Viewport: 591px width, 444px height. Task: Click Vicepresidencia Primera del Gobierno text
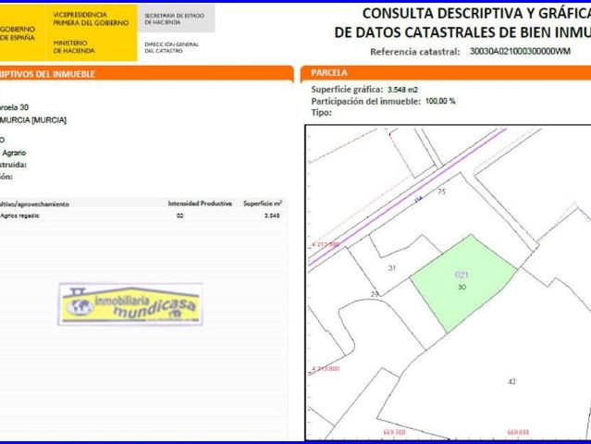coord(91,18)
